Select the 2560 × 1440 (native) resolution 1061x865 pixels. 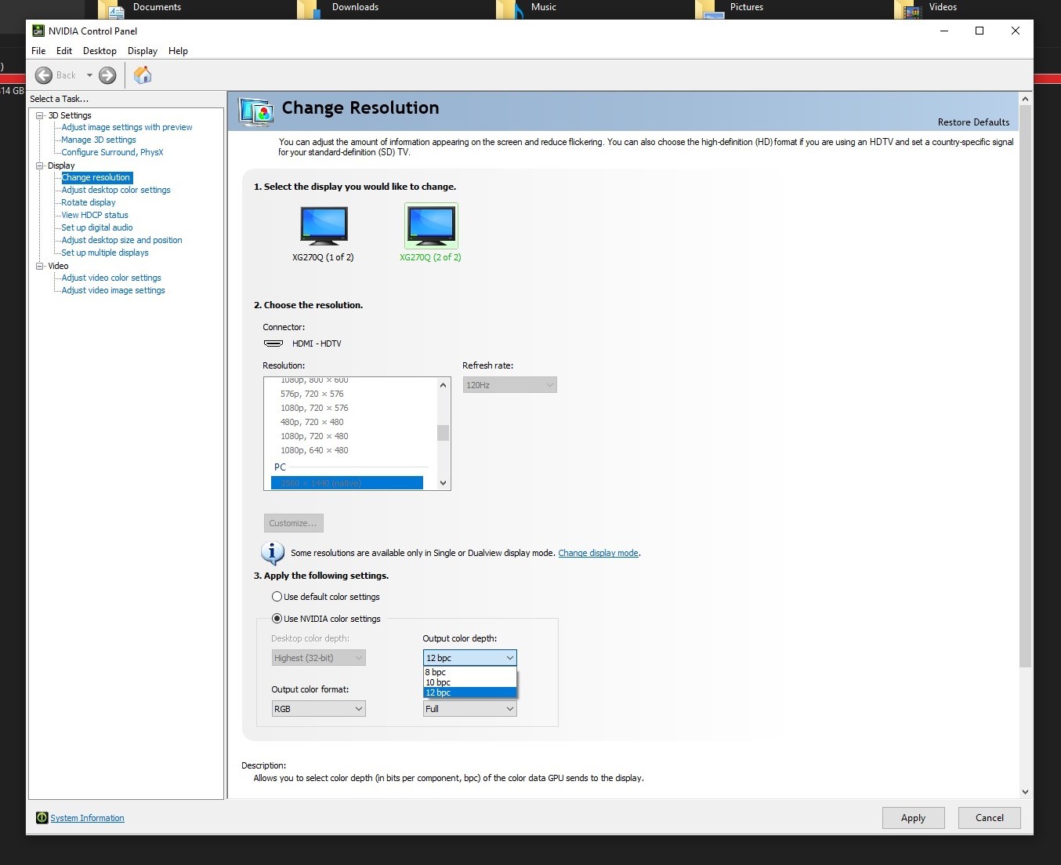pyautogui.click(x=347, y=483)
